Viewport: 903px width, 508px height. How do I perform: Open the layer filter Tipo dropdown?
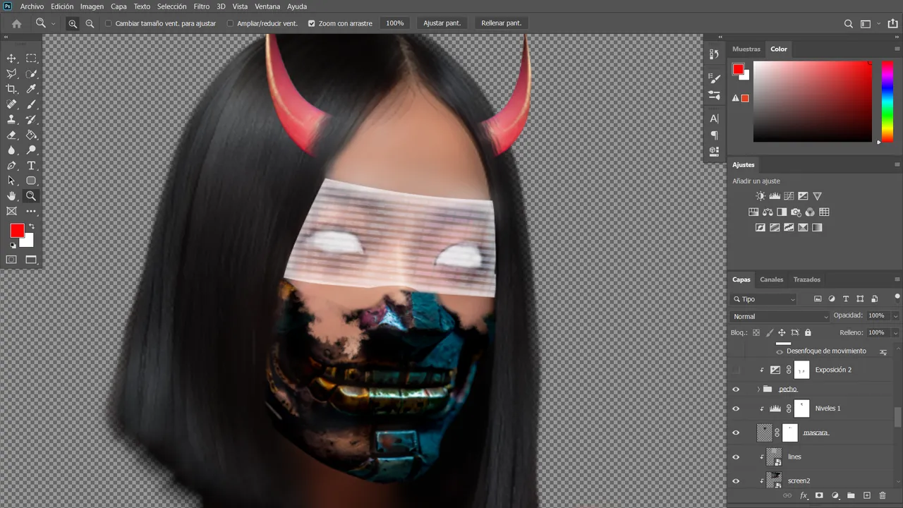pos(764,299)
